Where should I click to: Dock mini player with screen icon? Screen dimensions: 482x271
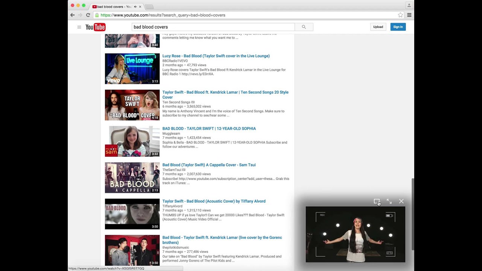coord(377,201)
